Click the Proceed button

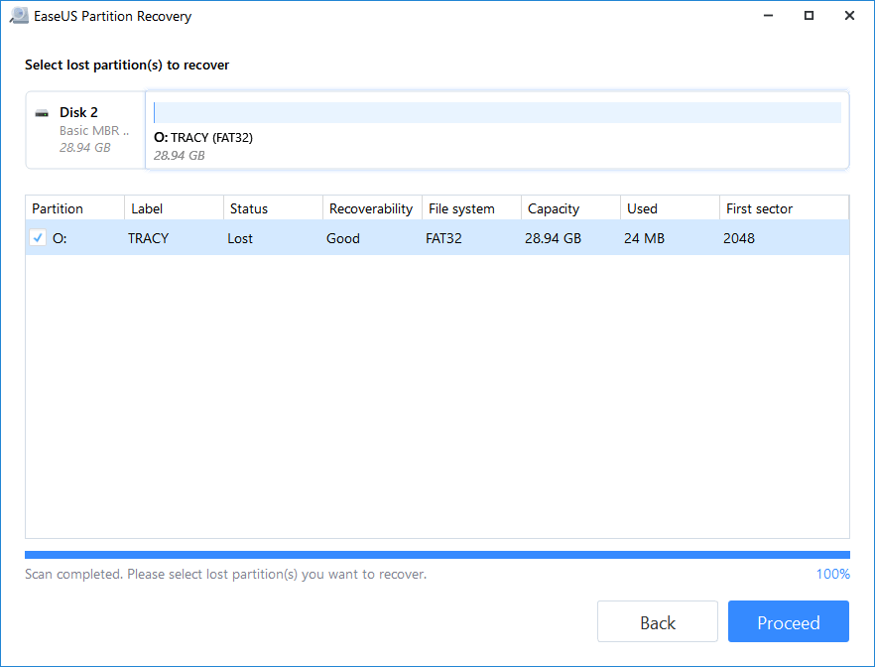click(788, 621)
